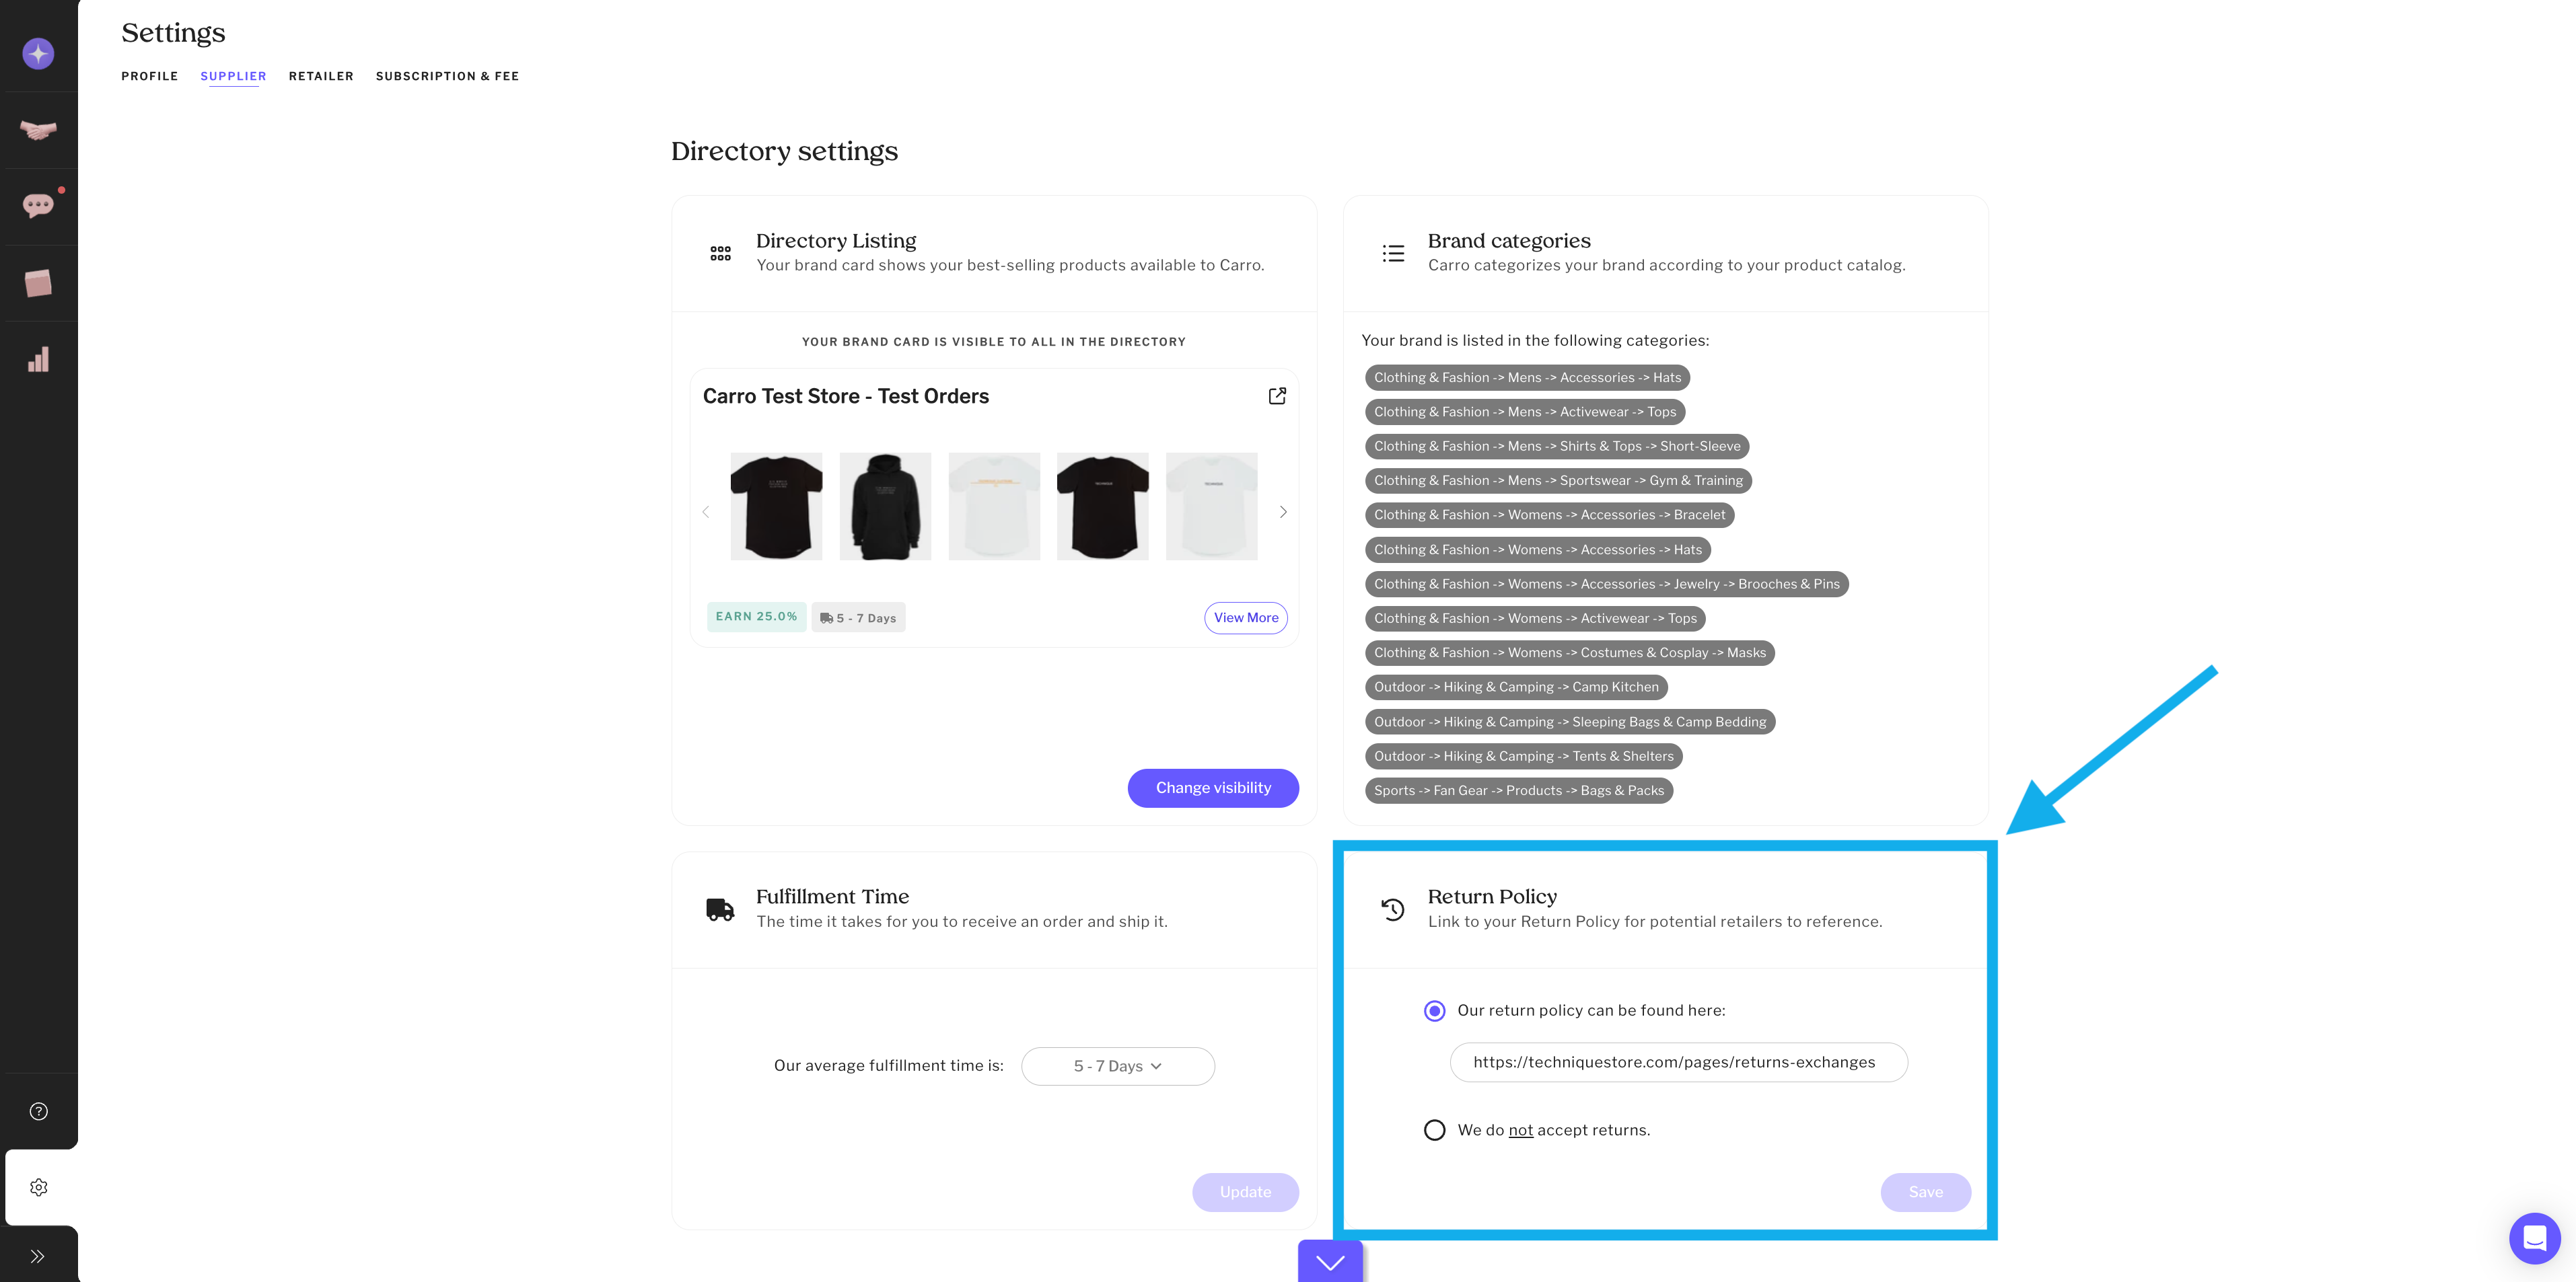Switch to the Retailer tab
The width and height of the screenshot is (2576, 1282).
click(x=321, y=76)
